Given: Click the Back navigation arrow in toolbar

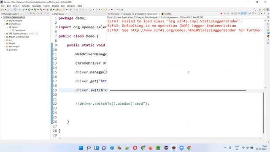Looking at the screenshot, I should pos(109,10).
